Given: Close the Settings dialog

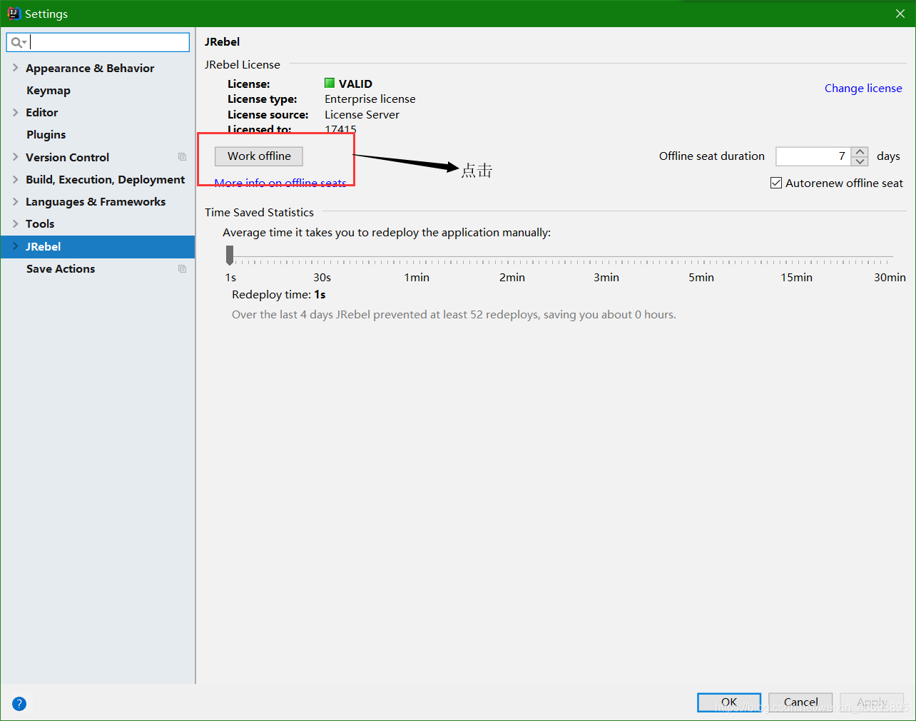Looking at the screenshot, I should pos(900,14).
